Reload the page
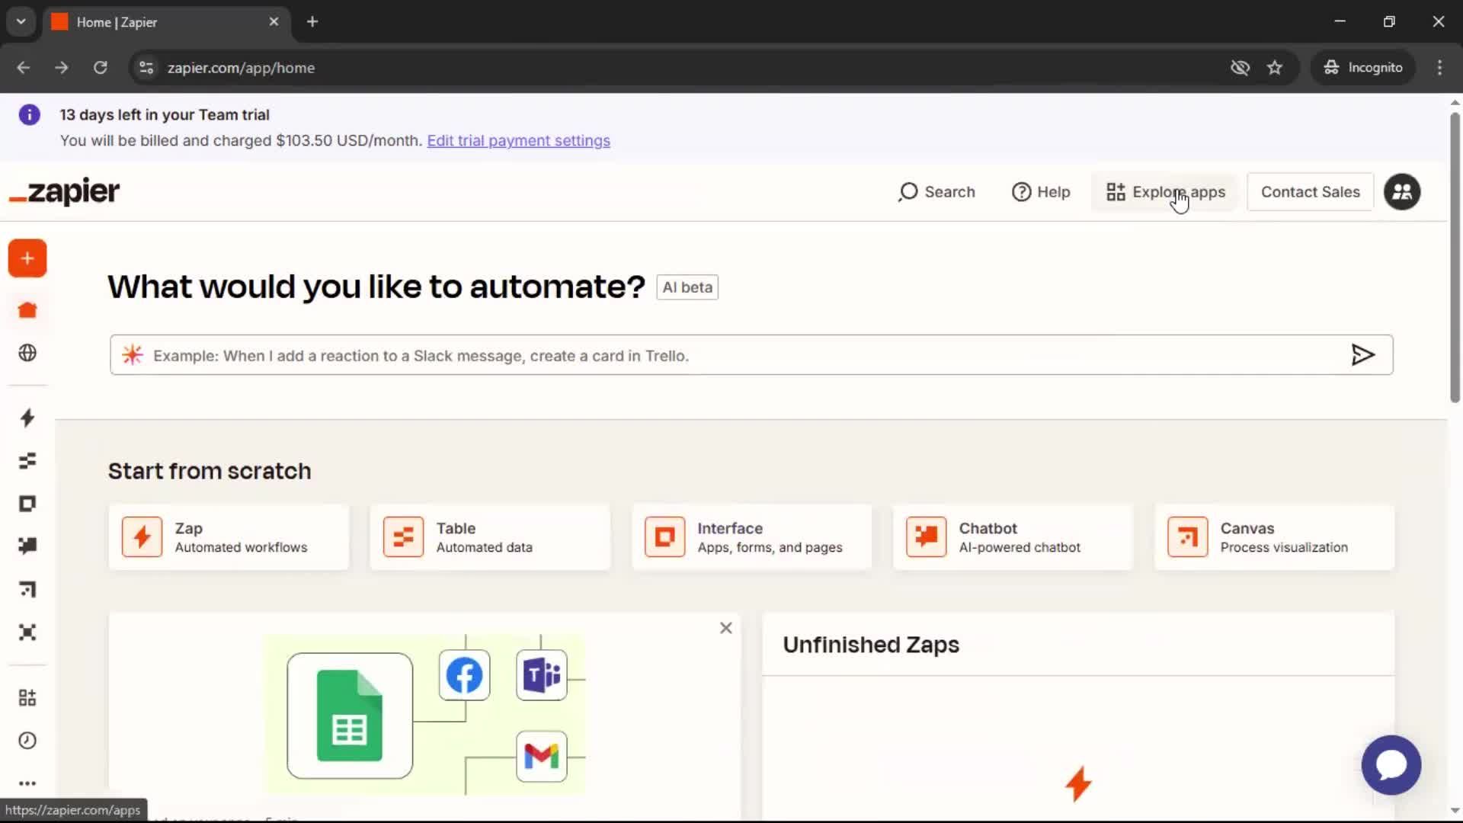The height and width of the screenshot is (823, 1463). tap(101, 68)
